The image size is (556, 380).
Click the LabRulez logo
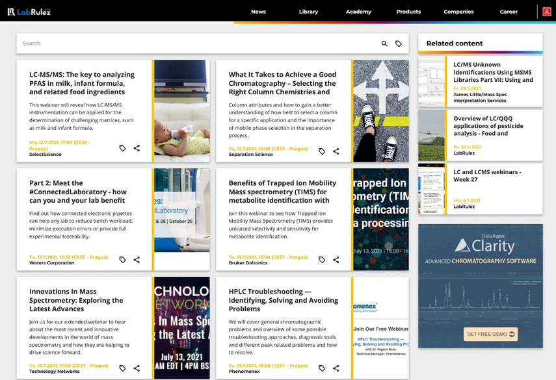(x=29, y=12)
